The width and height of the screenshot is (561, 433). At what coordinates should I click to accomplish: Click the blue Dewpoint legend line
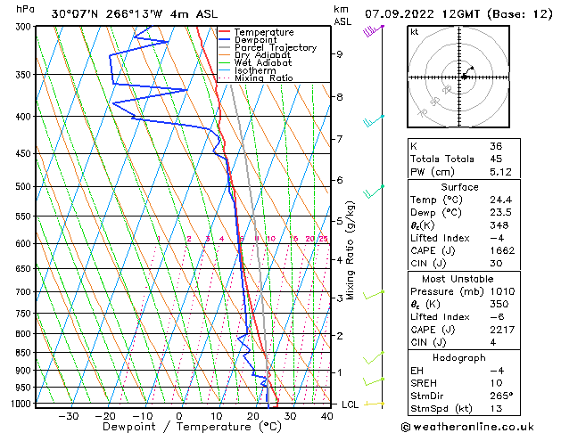click(x=224, y=40)
